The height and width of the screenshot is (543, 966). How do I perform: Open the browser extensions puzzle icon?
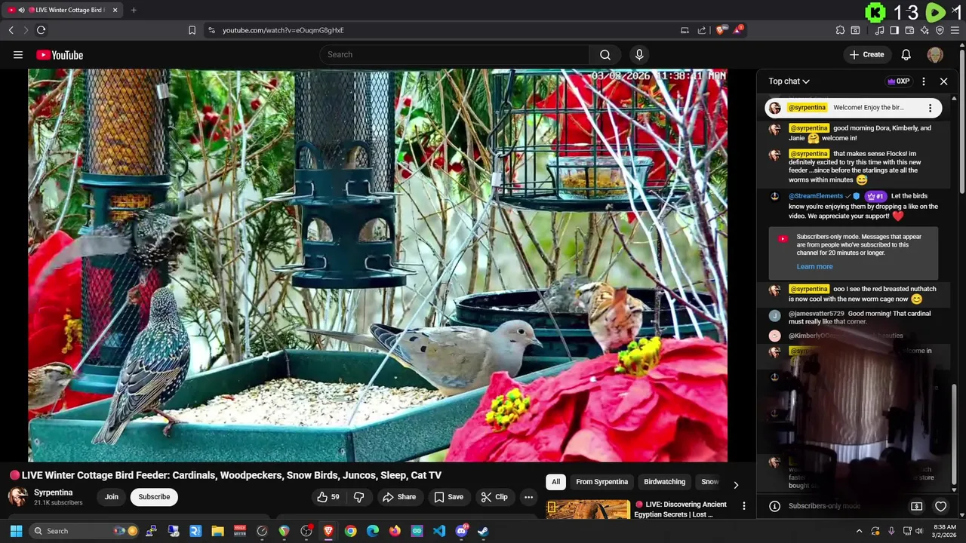point(840,30)
